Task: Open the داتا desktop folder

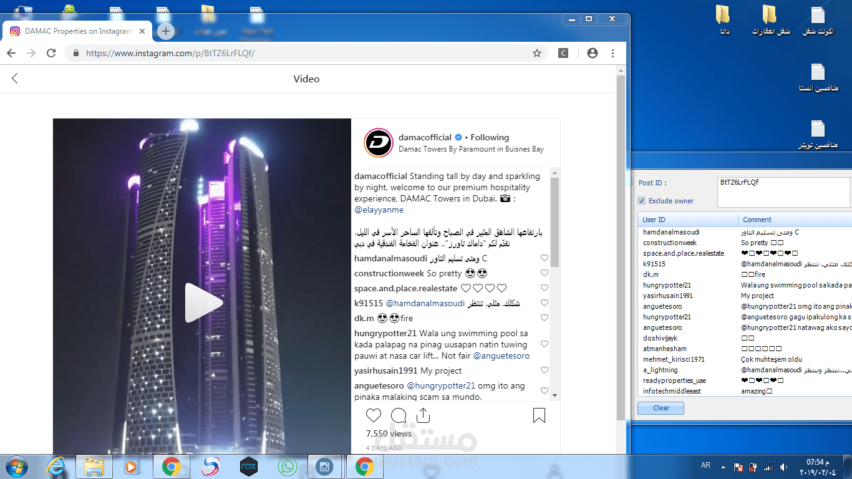Action: pyautogui.click(x=723, y=20)
